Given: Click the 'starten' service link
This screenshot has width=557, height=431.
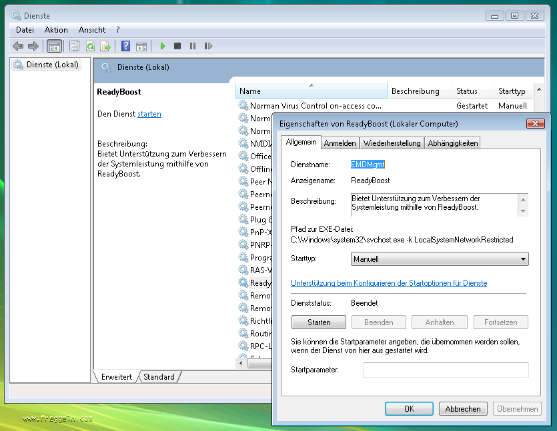Looking at the screenshot, I should [149, 114].
